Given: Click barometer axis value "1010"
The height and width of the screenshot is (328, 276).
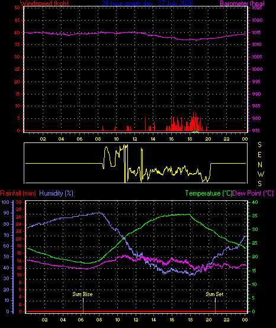Looking at the screenshot, I should [x=256, y=44].
